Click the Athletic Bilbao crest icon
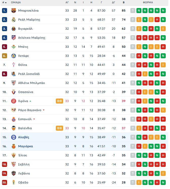 pyautogui.click(x=14, y=83)
